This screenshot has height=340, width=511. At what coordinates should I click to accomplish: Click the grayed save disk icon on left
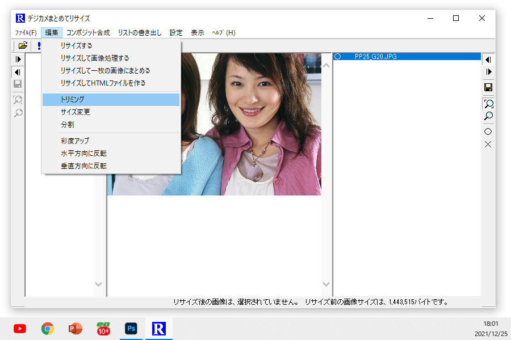coord(18,84)
